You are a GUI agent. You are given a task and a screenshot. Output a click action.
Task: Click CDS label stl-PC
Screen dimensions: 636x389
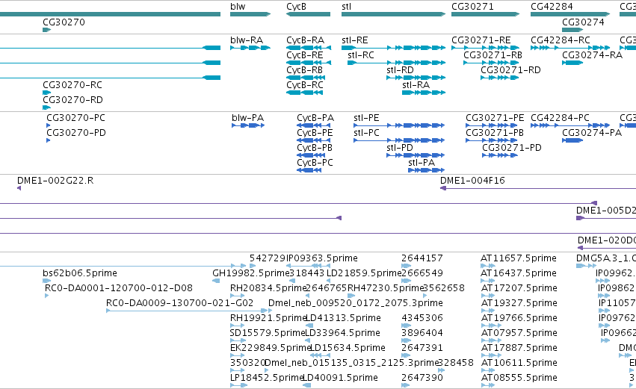366,133
